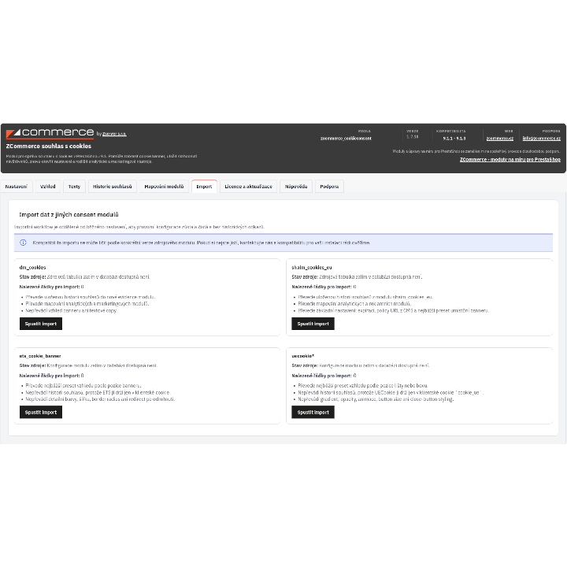Image resolution: width=567 pixels, height=567 pixels.
Task: Switch to the Vzhled tab
Action: click(48, 187)
